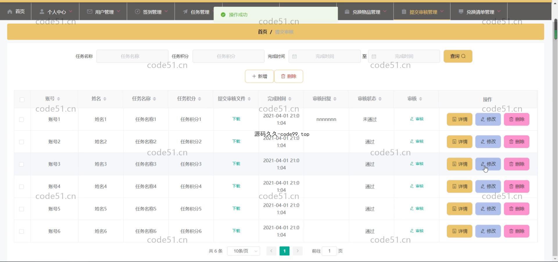Check the row checkbox for 账号3

click(22, 164)
